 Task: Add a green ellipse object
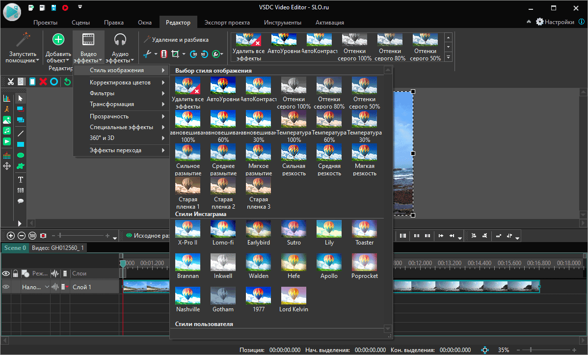(x=21, y=155)
